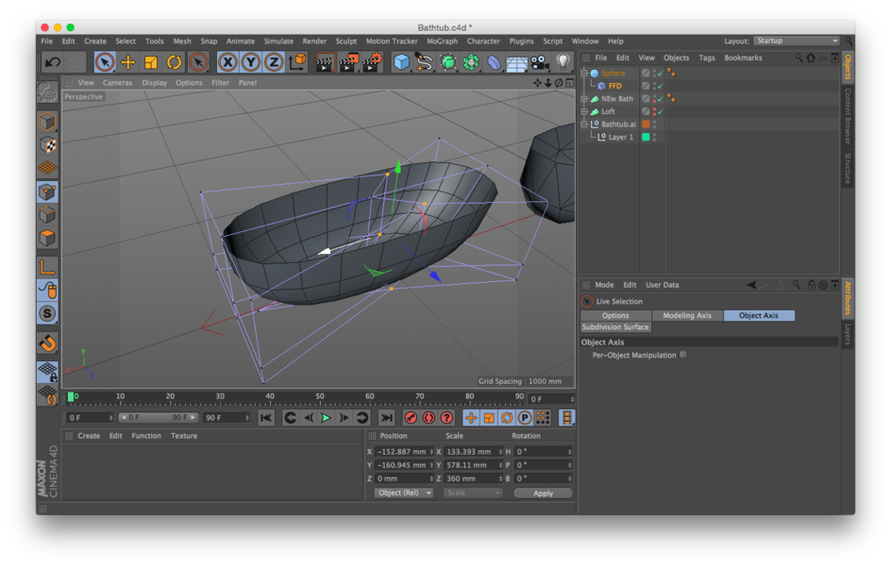Select the Live Selection tool
The width and height of the screenshot is (891, 566).
pos(105,62)
